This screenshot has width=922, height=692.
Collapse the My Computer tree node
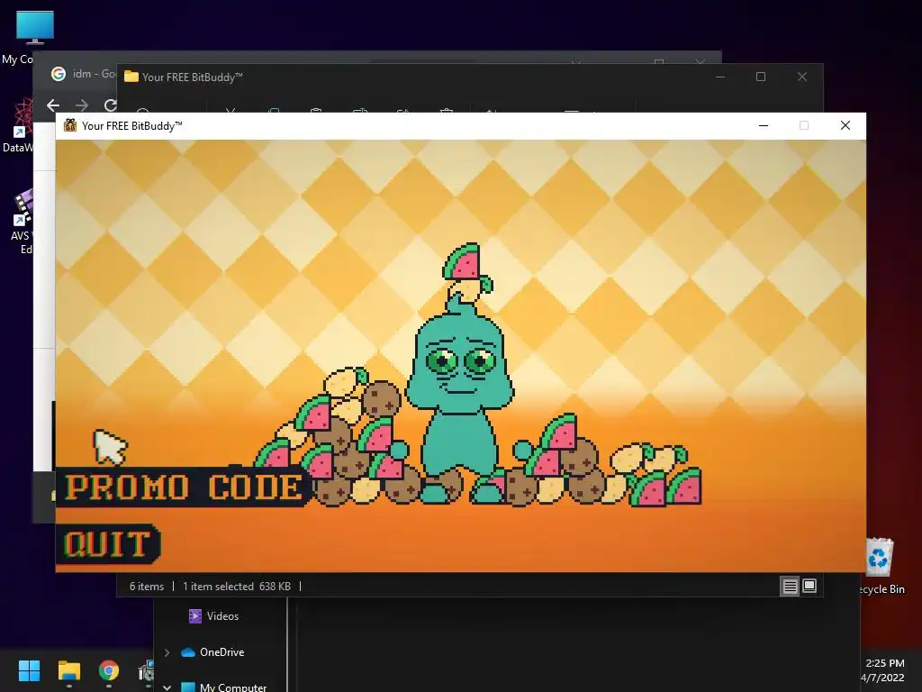pyautogui.click(x=167, y=687)
